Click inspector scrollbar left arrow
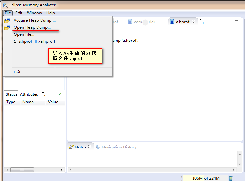This screenshot has width=245, height=181. coord(7,170)
